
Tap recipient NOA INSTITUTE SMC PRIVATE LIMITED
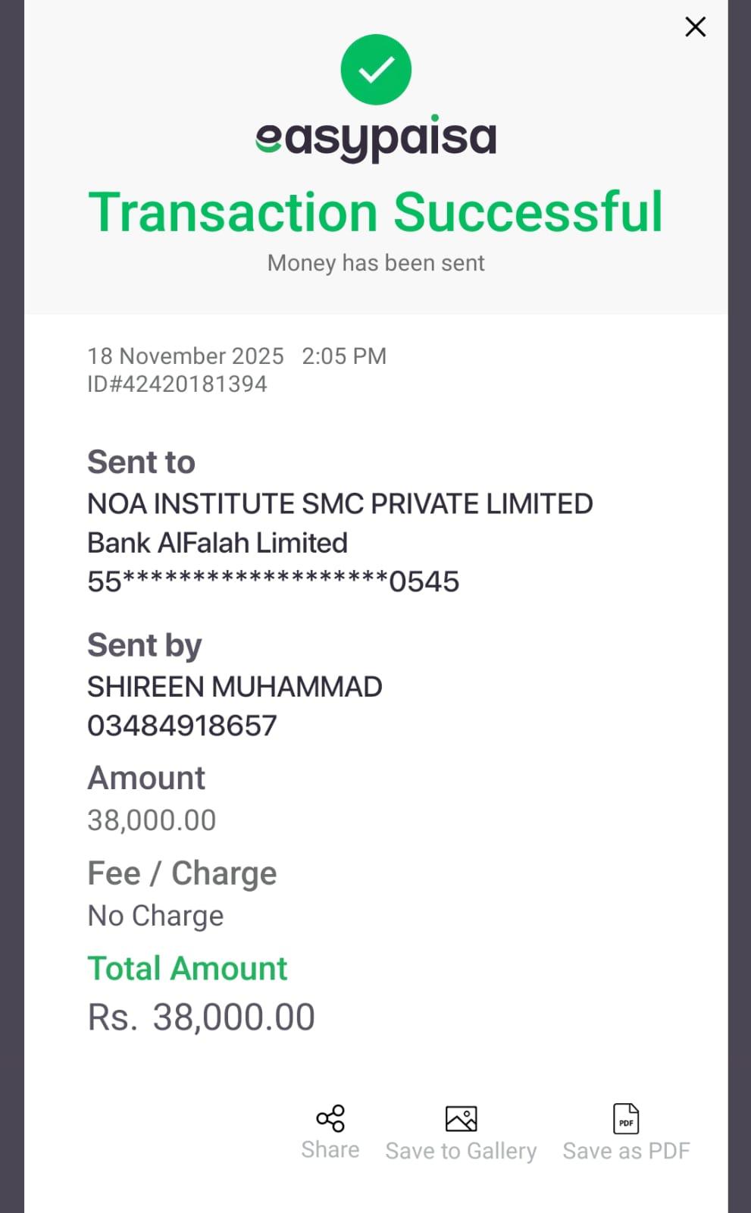[x=340, y=503]
